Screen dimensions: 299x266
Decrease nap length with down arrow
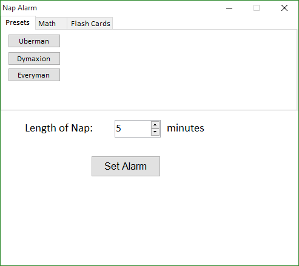pyautogui.click(x=155, y=132)
